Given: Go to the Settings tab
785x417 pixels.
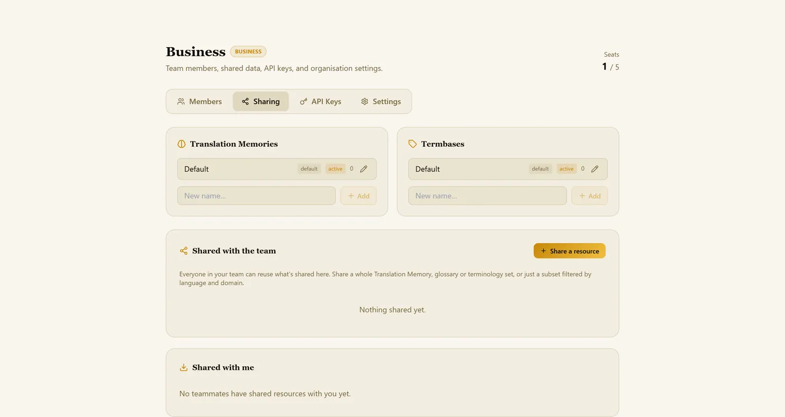Looking at the screenshot, I should coord(381,101).
